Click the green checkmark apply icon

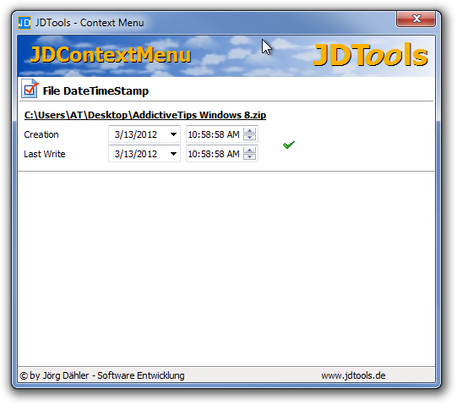coord(289,145)
